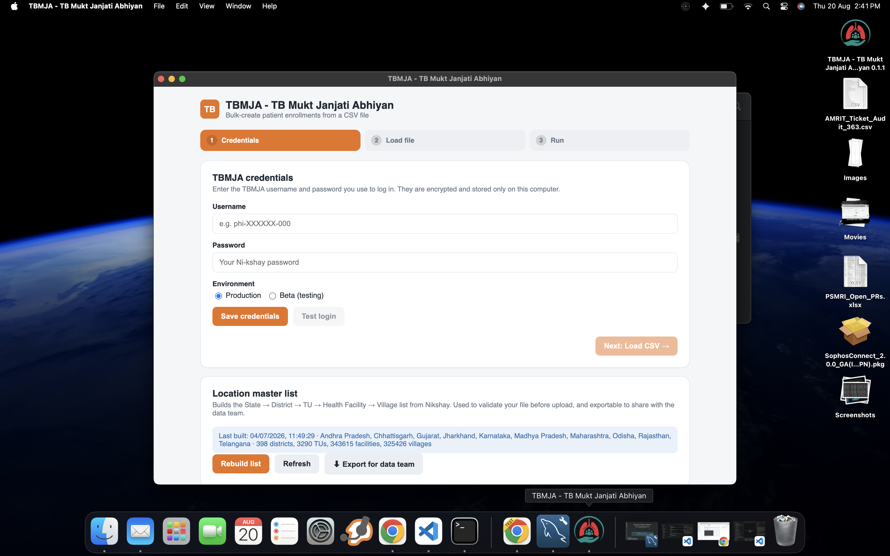890x556 pixels.
Task: Open Visual Studio Code app icon in dock
Action: coord(429,531)
